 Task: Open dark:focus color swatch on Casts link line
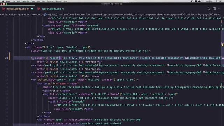(x=204, y=72)
